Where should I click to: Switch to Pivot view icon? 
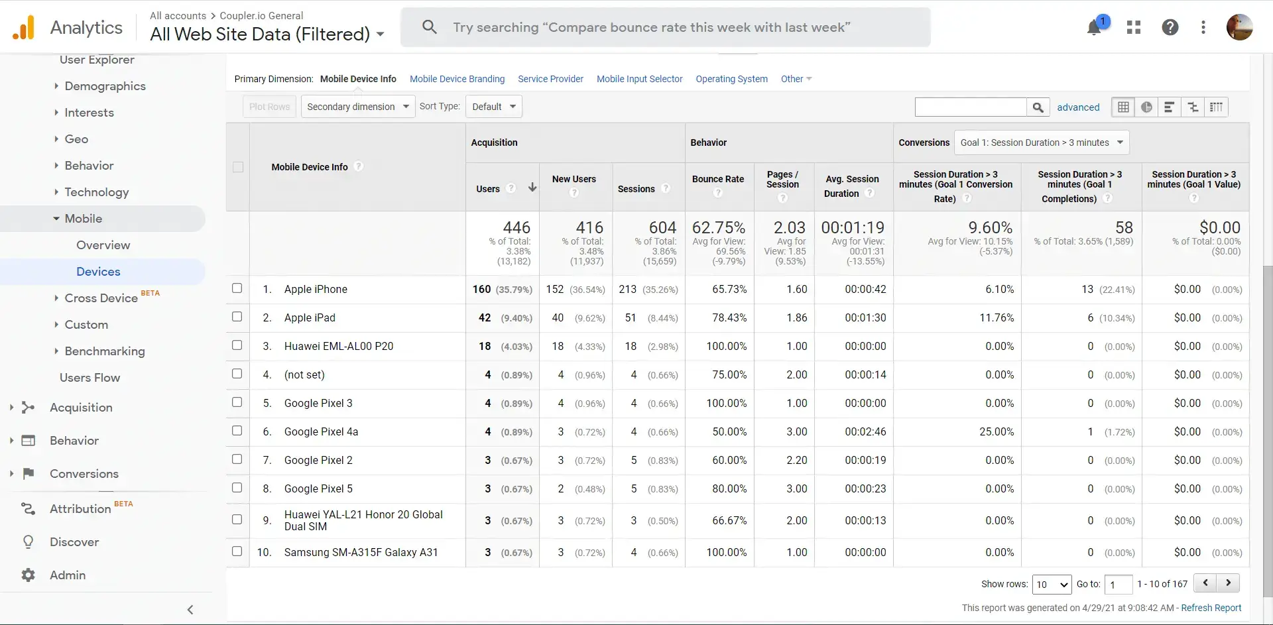click(x=1216, y=107)
